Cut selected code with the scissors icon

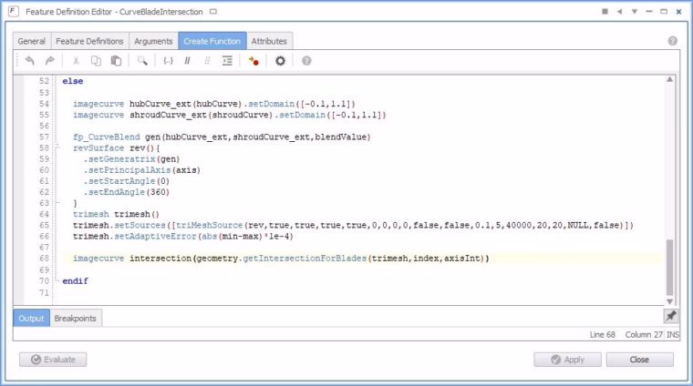tap(76, 61)
